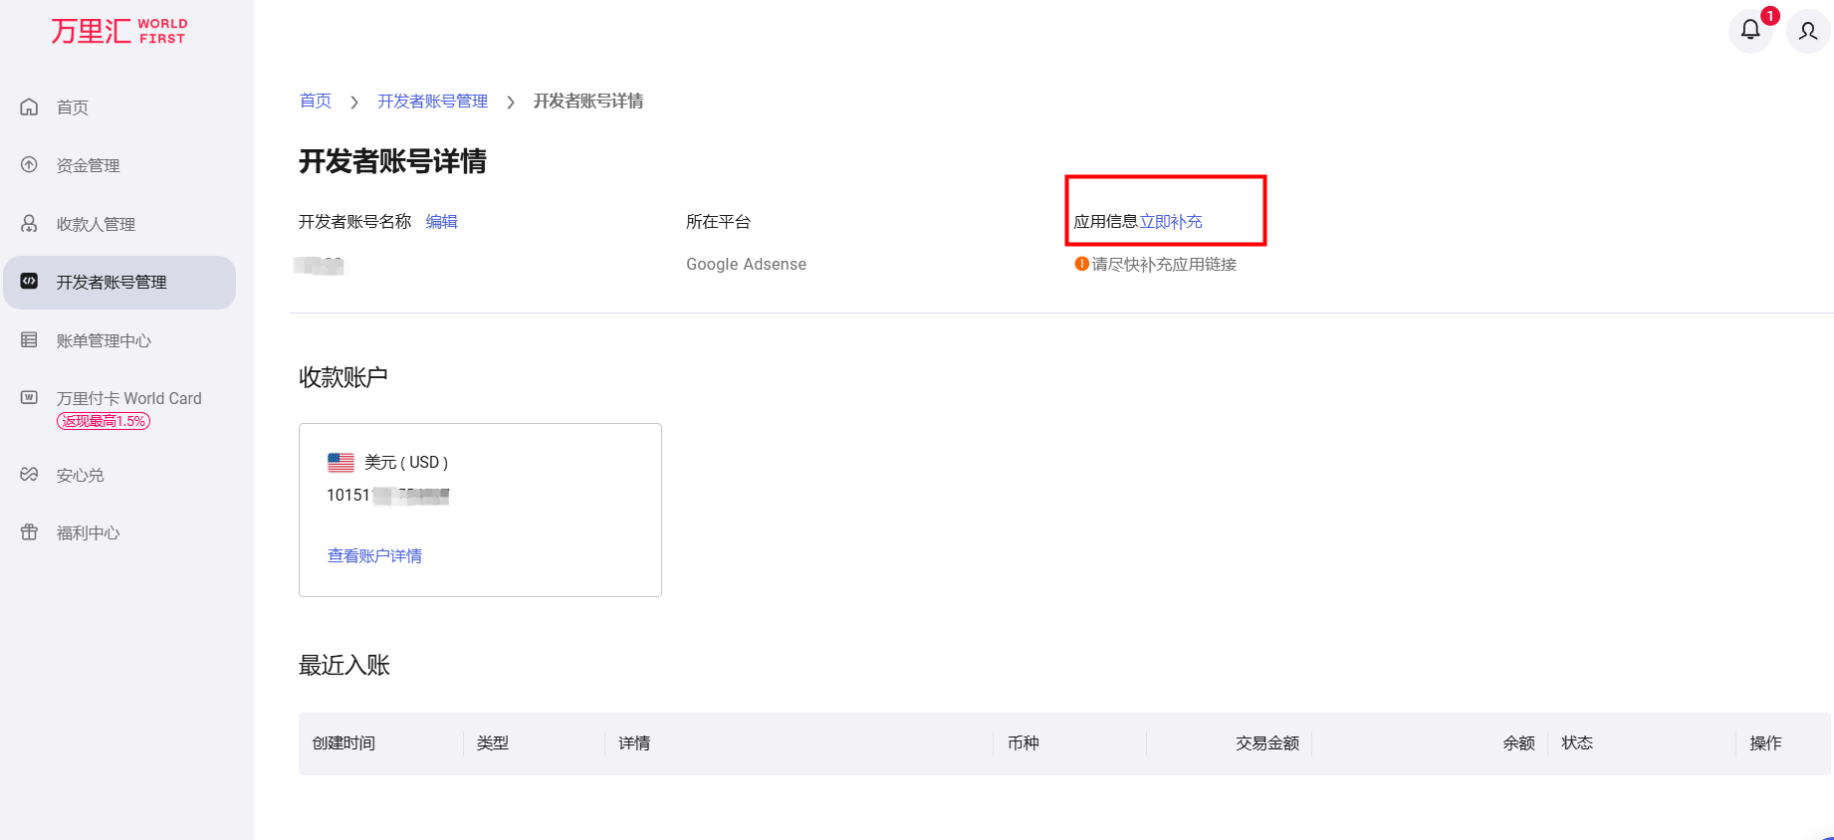Click the 返现最高1.5% badge
The image size is (1834, 840).
click(104, 421)
